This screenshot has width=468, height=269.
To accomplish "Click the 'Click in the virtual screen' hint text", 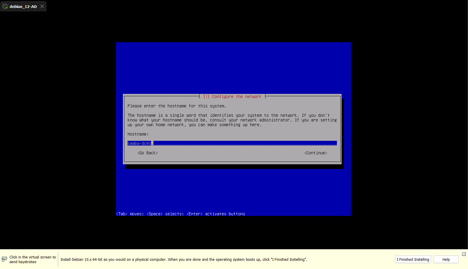I will (32, 259).
